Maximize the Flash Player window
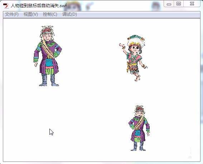This screenshot has height=164, width=203. [x=179, y=4]
